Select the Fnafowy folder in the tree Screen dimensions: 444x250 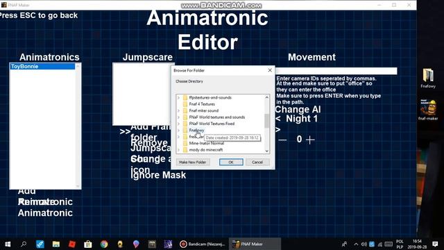click(x=196, y=130)
